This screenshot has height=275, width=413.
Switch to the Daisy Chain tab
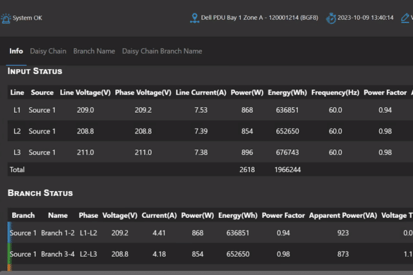[48, 51]
